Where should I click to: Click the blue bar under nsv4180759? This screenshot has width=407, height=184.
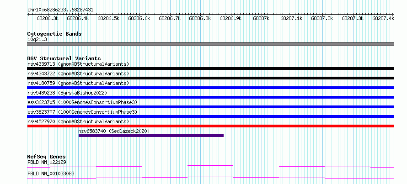(x=210, y=88)
